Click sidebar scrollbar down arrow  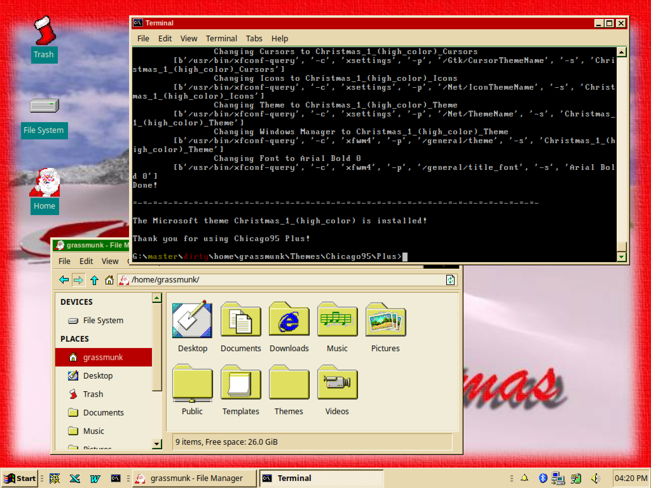click(x=157, y=444)
